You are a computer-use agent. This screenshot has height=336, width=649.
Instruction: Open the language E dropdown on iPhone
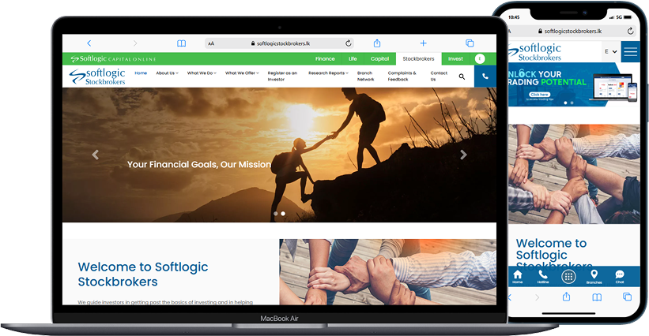tap(611, 51)
